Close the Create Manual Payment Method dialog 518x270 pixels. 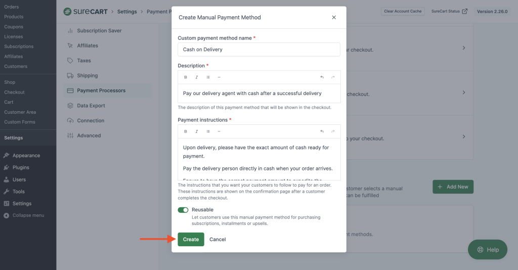(x=334, y=17)
